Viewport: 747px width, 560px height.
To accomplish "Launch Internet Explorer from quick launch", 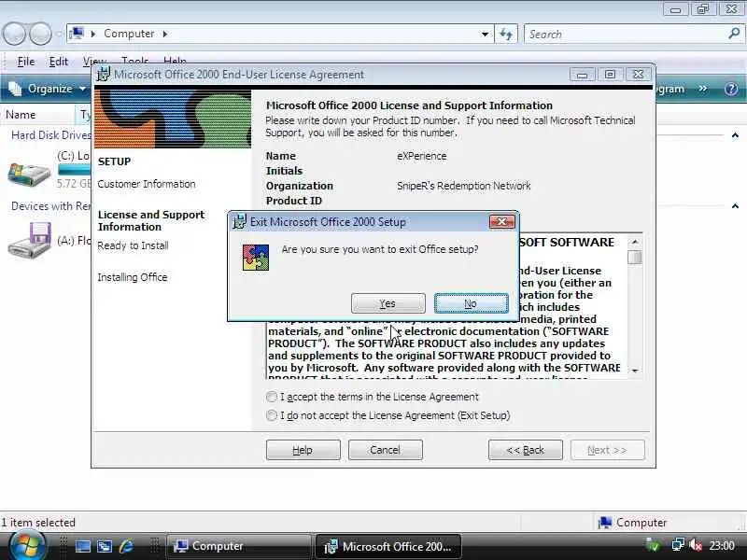I will click(126, 546).
